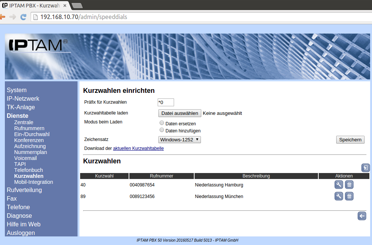The image size is (372, 245).
Task: Open the Telefonbuch menu item
Action: [x=28, y=170]
